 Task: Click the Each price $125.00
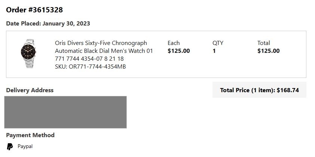click(x=178, y=51)
